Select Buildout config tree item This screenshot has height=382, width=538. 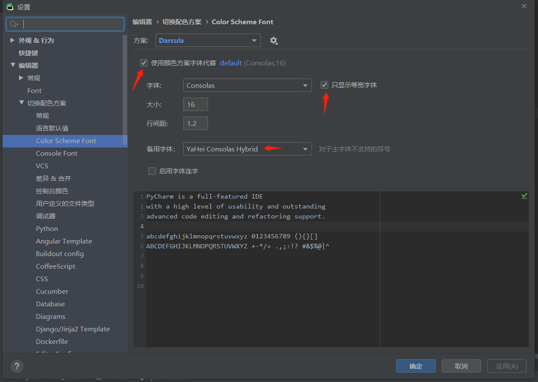point(60,254)
